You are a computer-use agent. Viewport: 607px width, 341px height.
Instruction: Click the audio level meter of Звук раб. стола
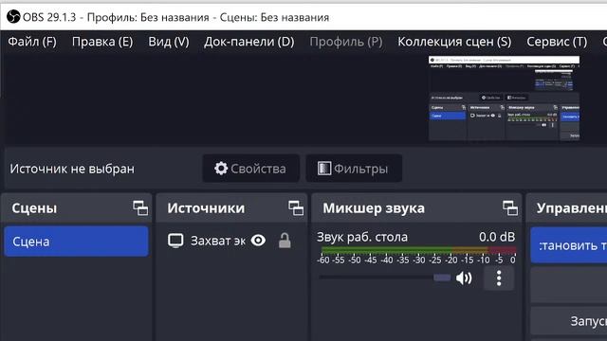(418, 250)
